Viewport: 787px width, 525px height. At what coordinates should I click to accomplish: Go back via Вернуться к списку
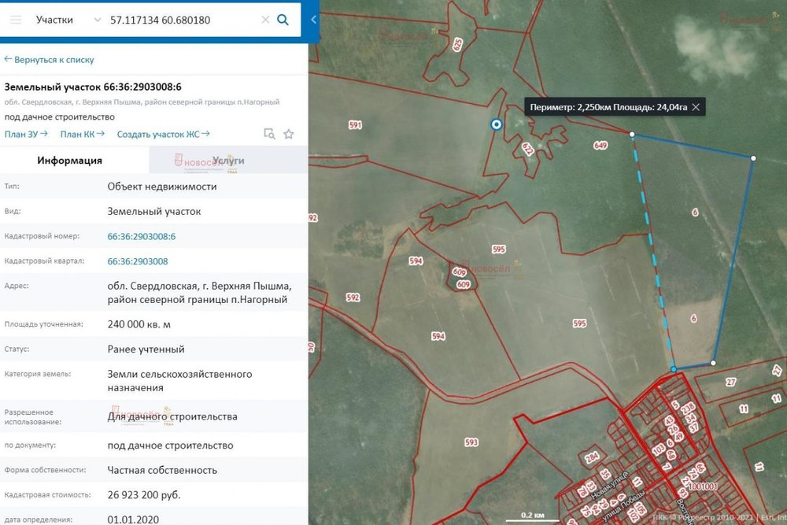click(49, 59)
